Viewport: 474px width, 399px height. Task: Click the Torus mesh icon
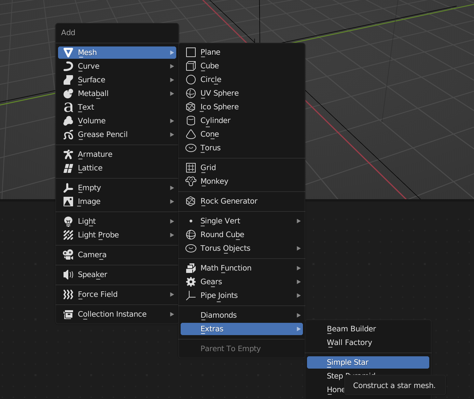pyautogui.click(x=191, y=148)
